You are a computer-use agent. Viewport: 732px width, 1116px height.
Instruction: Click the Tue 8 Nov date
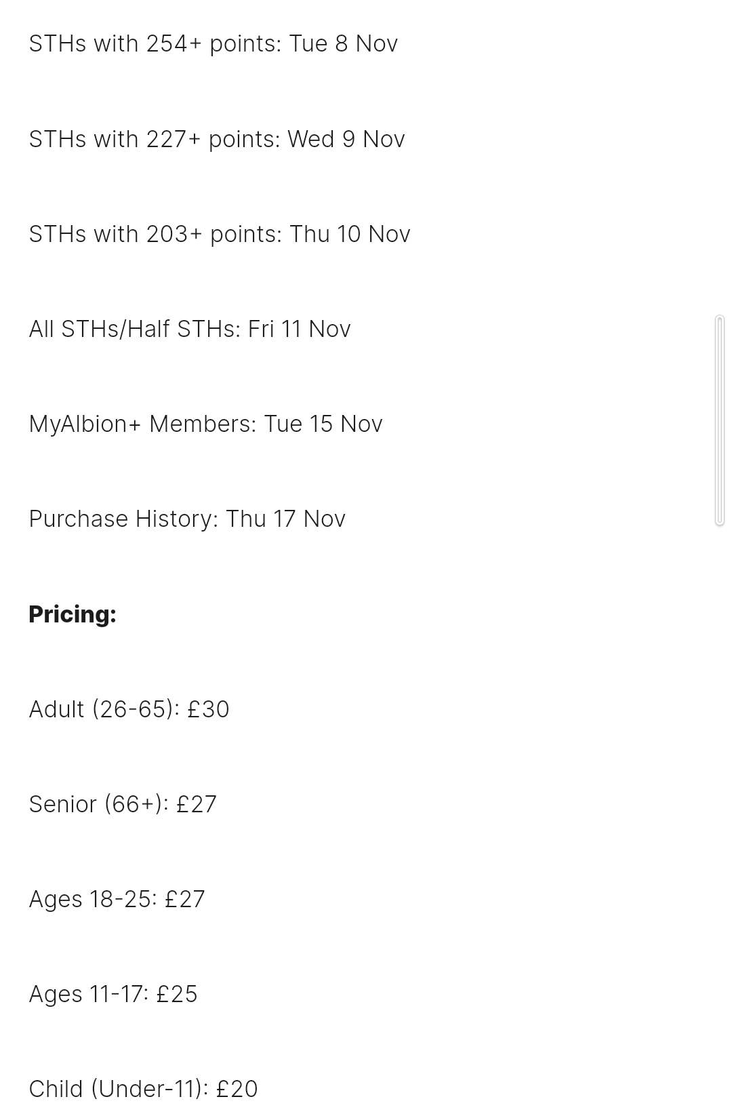click(x=344, y=44)
